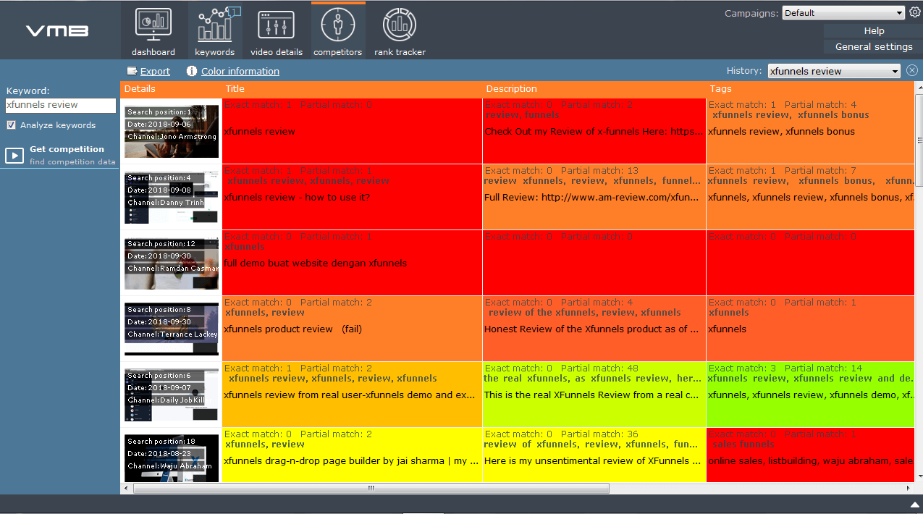The image size is (923, 514).
Task: Open the Ramdan Casmar video thumbnail
Action: pos(172,264)
